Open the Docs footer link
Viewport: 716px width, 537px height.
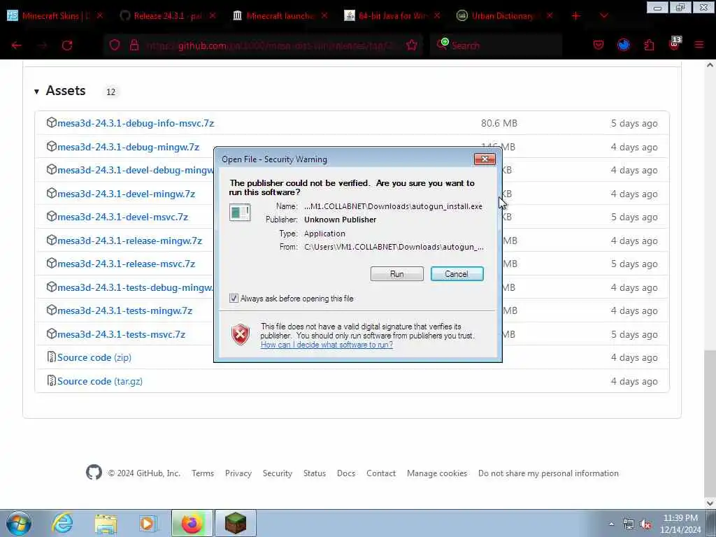point(346,473)
